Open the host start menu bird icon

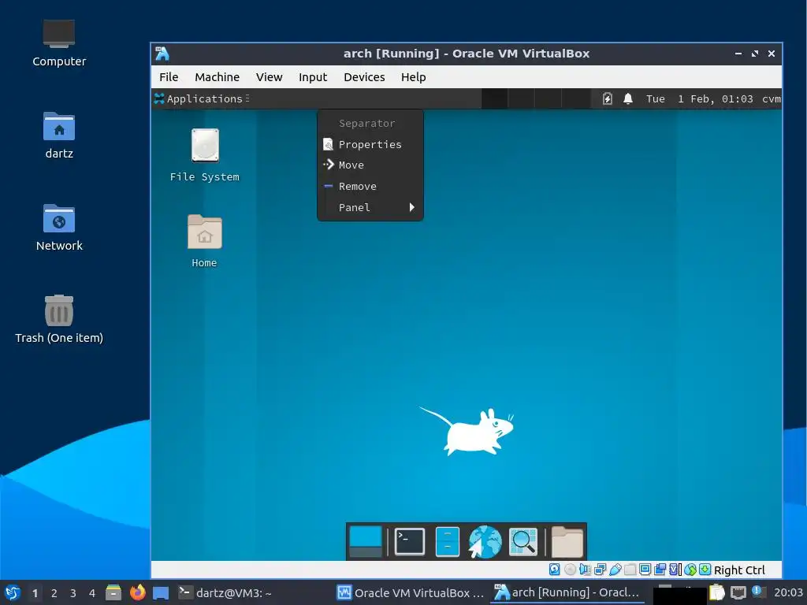pyautogui.click(x=13, y=592)
